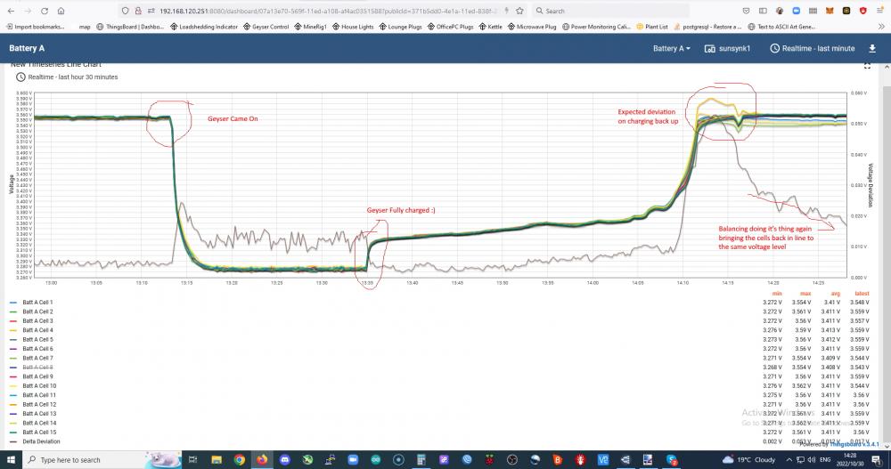Screen dimensions: 891x469
Task: Open the Raspberry Pi imager taskbar icon
Action: point(489,459)
